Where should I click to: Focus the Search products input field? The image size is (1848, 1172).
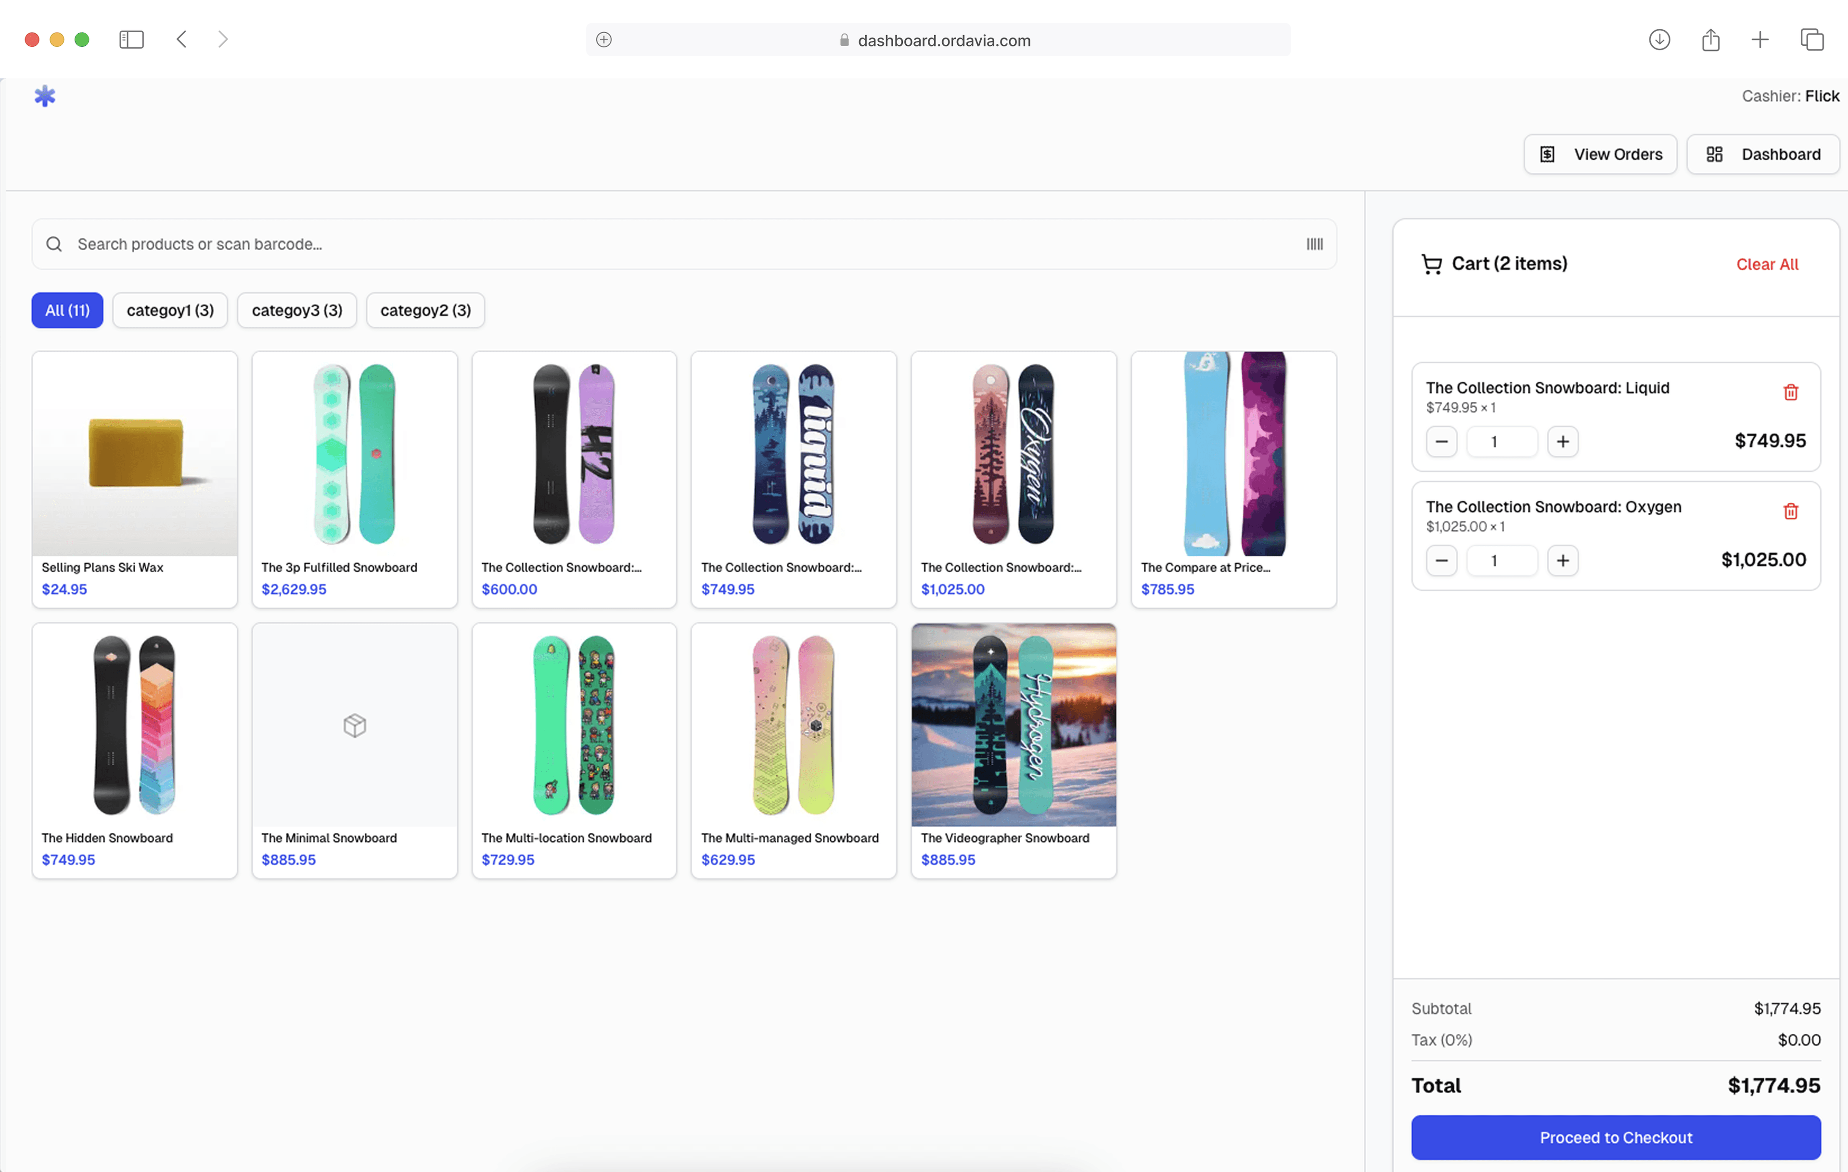pyautogui.click(x=675, y=244)
